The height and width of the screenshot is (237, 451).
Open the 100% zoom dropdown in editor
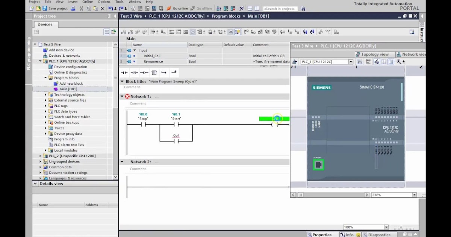pyautogui.click(x=386, y=227)
